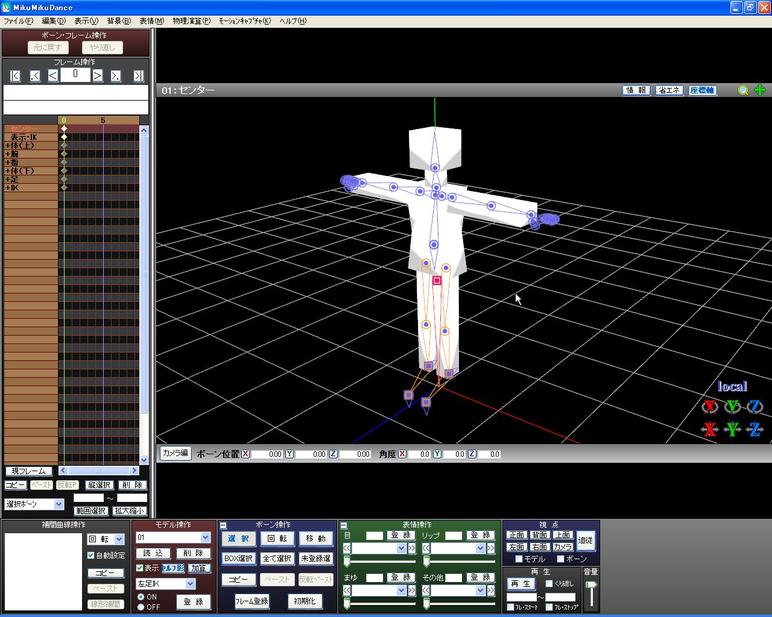Click the local Y rotation icon
The height and width of the screenshot is (617, 772).
[x=732, y=406]
